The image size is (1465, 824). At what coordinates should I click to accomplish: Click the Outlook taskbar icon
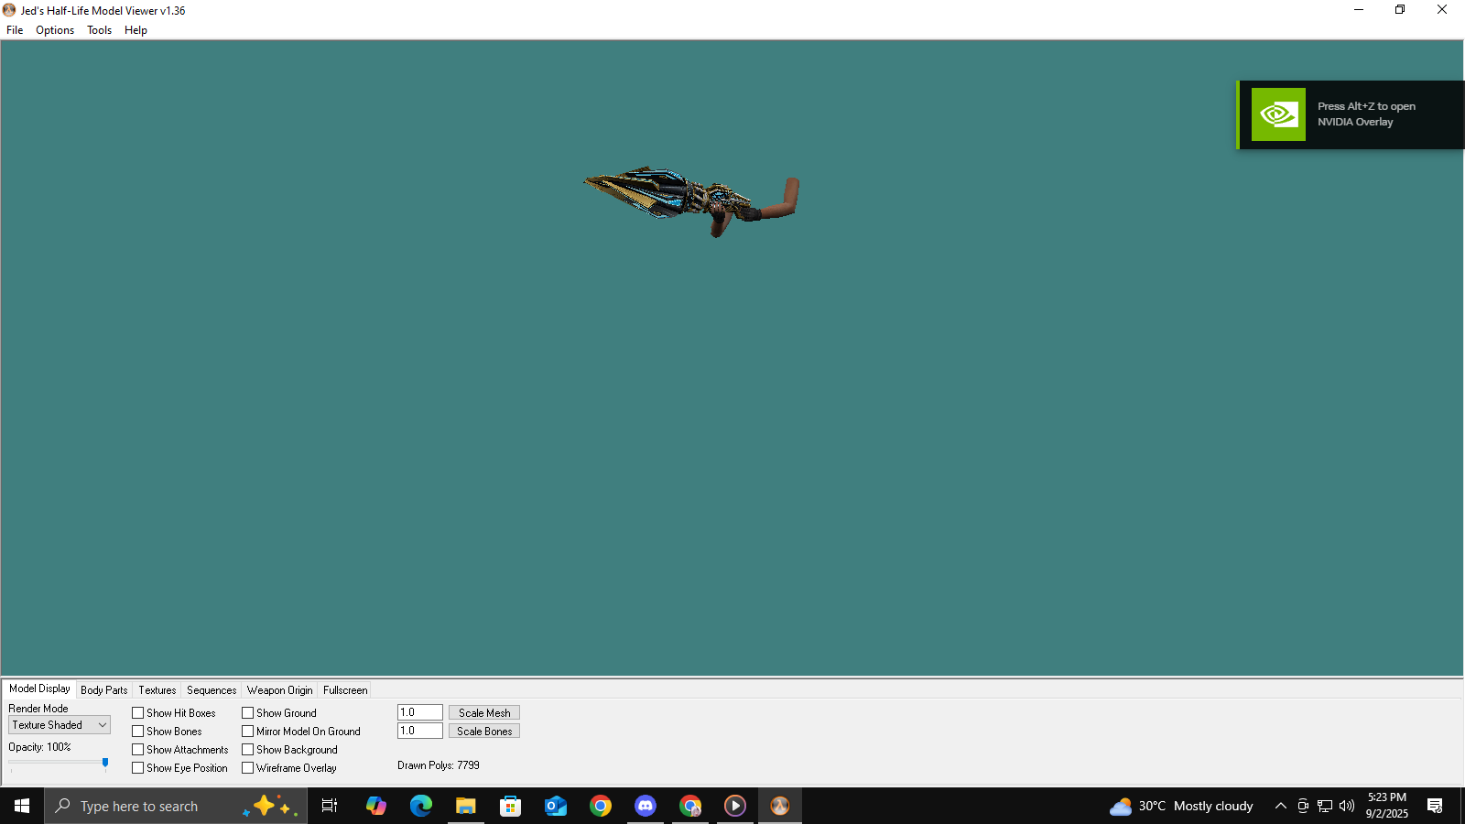click(556, 806)
